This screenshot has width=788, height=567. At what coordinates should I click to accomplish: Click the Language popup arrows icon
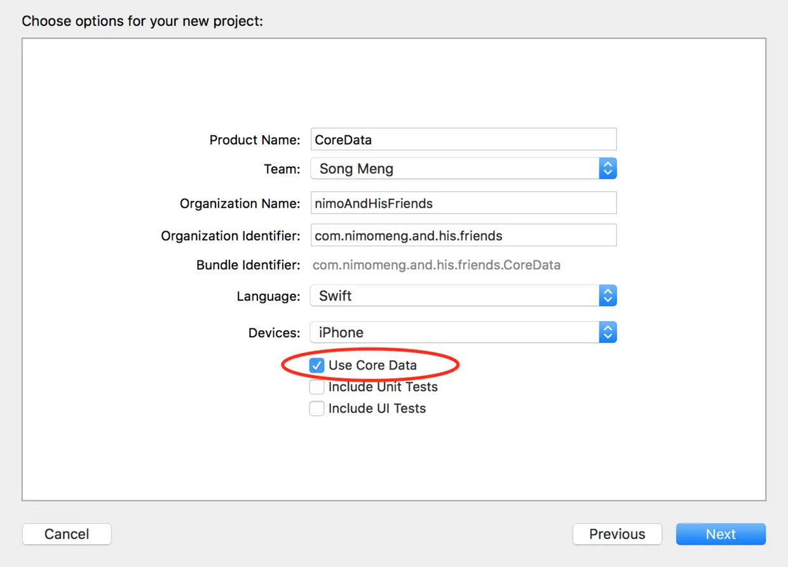608,296
